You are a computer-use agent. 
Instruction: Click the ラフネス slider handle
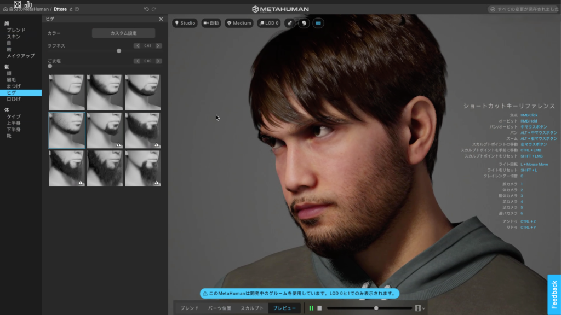(119, 51)
